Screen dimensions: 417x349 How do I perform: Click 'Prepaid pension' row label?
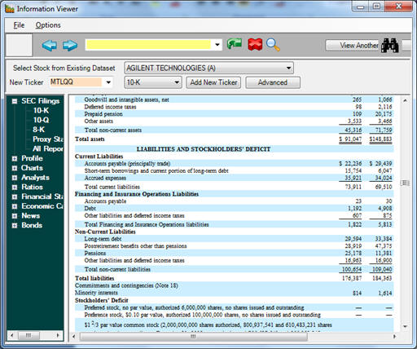103,114
